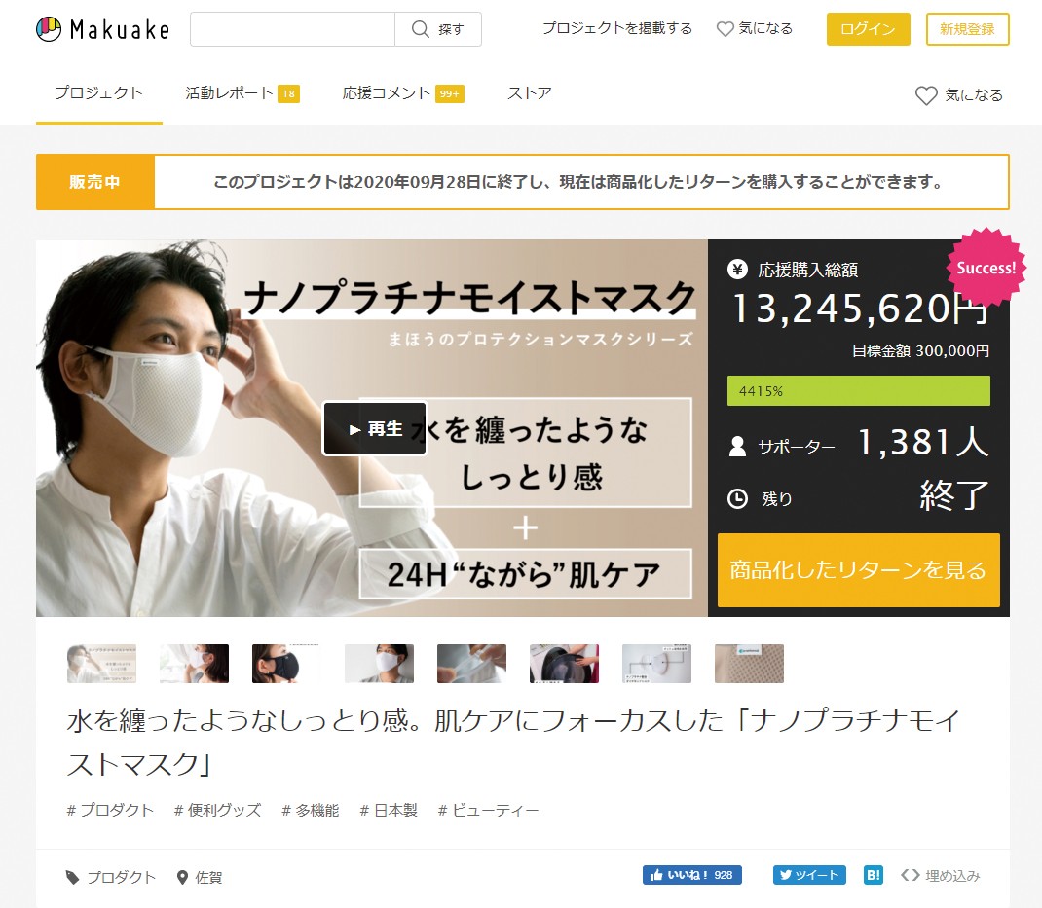Click the プロジェクトを掲載する link

(x=617, y=29)
